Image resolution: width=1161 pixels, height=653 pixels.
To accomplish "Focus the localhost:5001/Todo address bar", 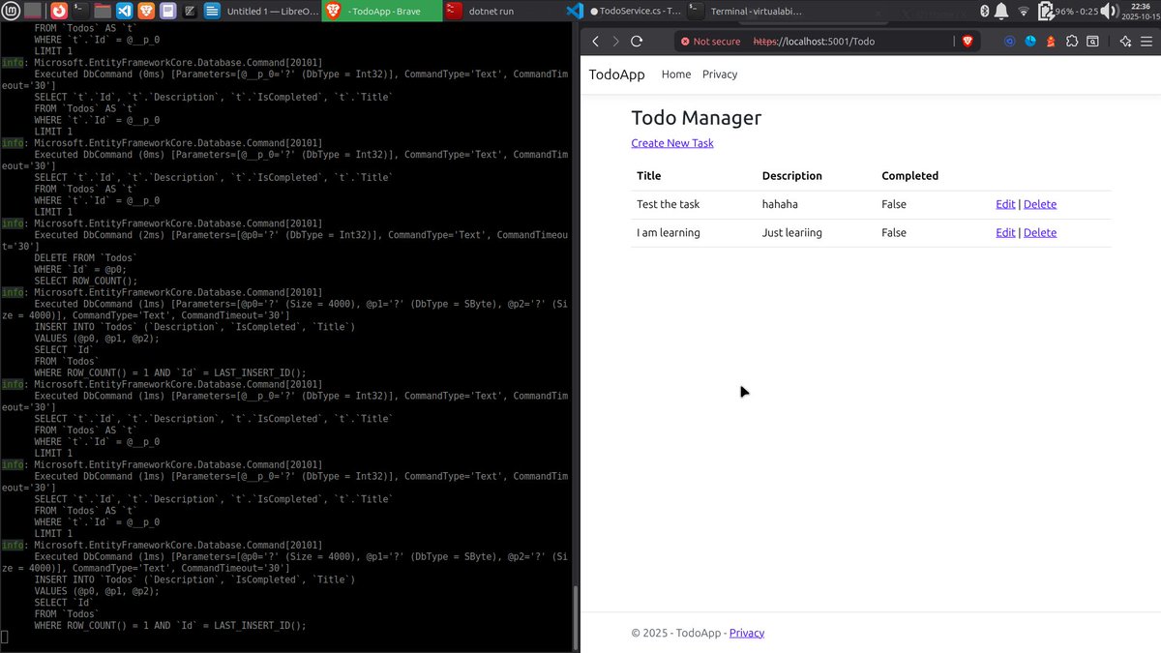I will click(x=815, y=42).
